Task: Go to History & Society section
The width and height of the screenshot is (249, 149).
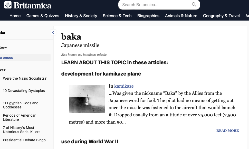Action: (81, 16)
